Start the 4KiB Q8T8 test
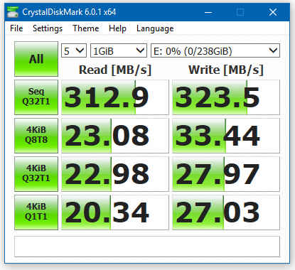 [x=36, y=136]
